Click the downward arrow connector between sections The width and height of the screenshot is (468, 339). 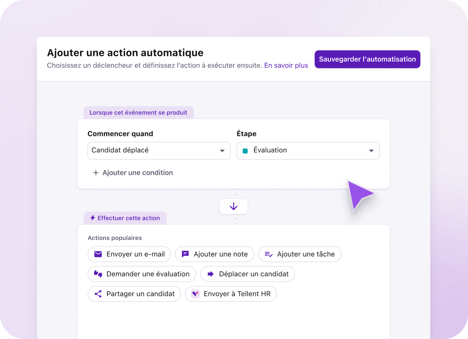click(x=234, y=206)
